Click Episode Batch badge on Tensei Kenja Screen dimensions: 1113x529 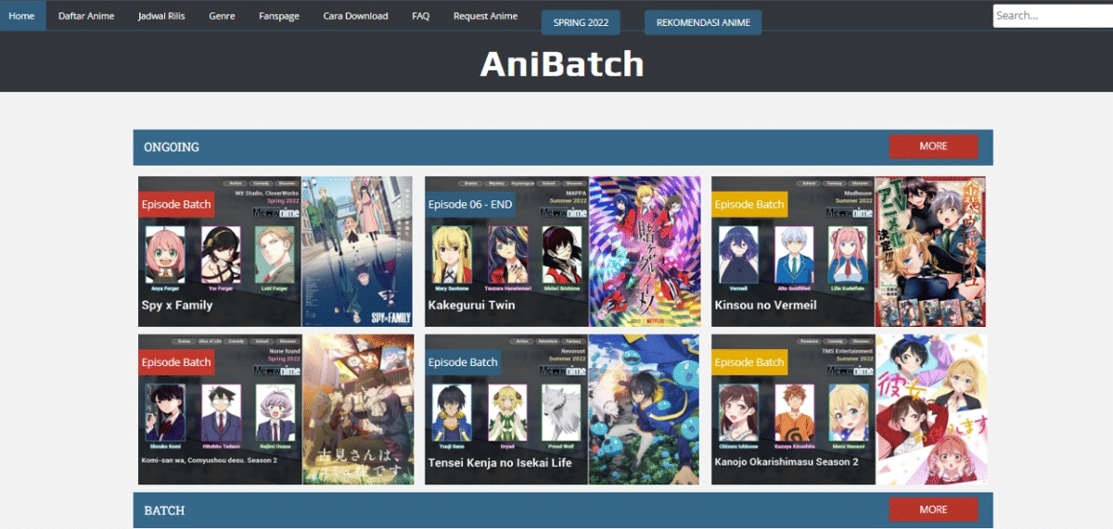pyautogui.click(x=463, y=362)
